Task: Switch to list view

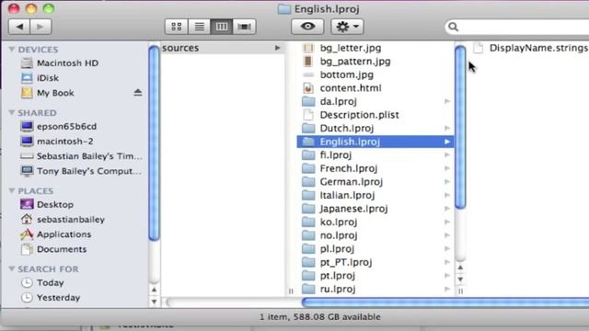Action: pyautogui.click(x=199, y=27)
